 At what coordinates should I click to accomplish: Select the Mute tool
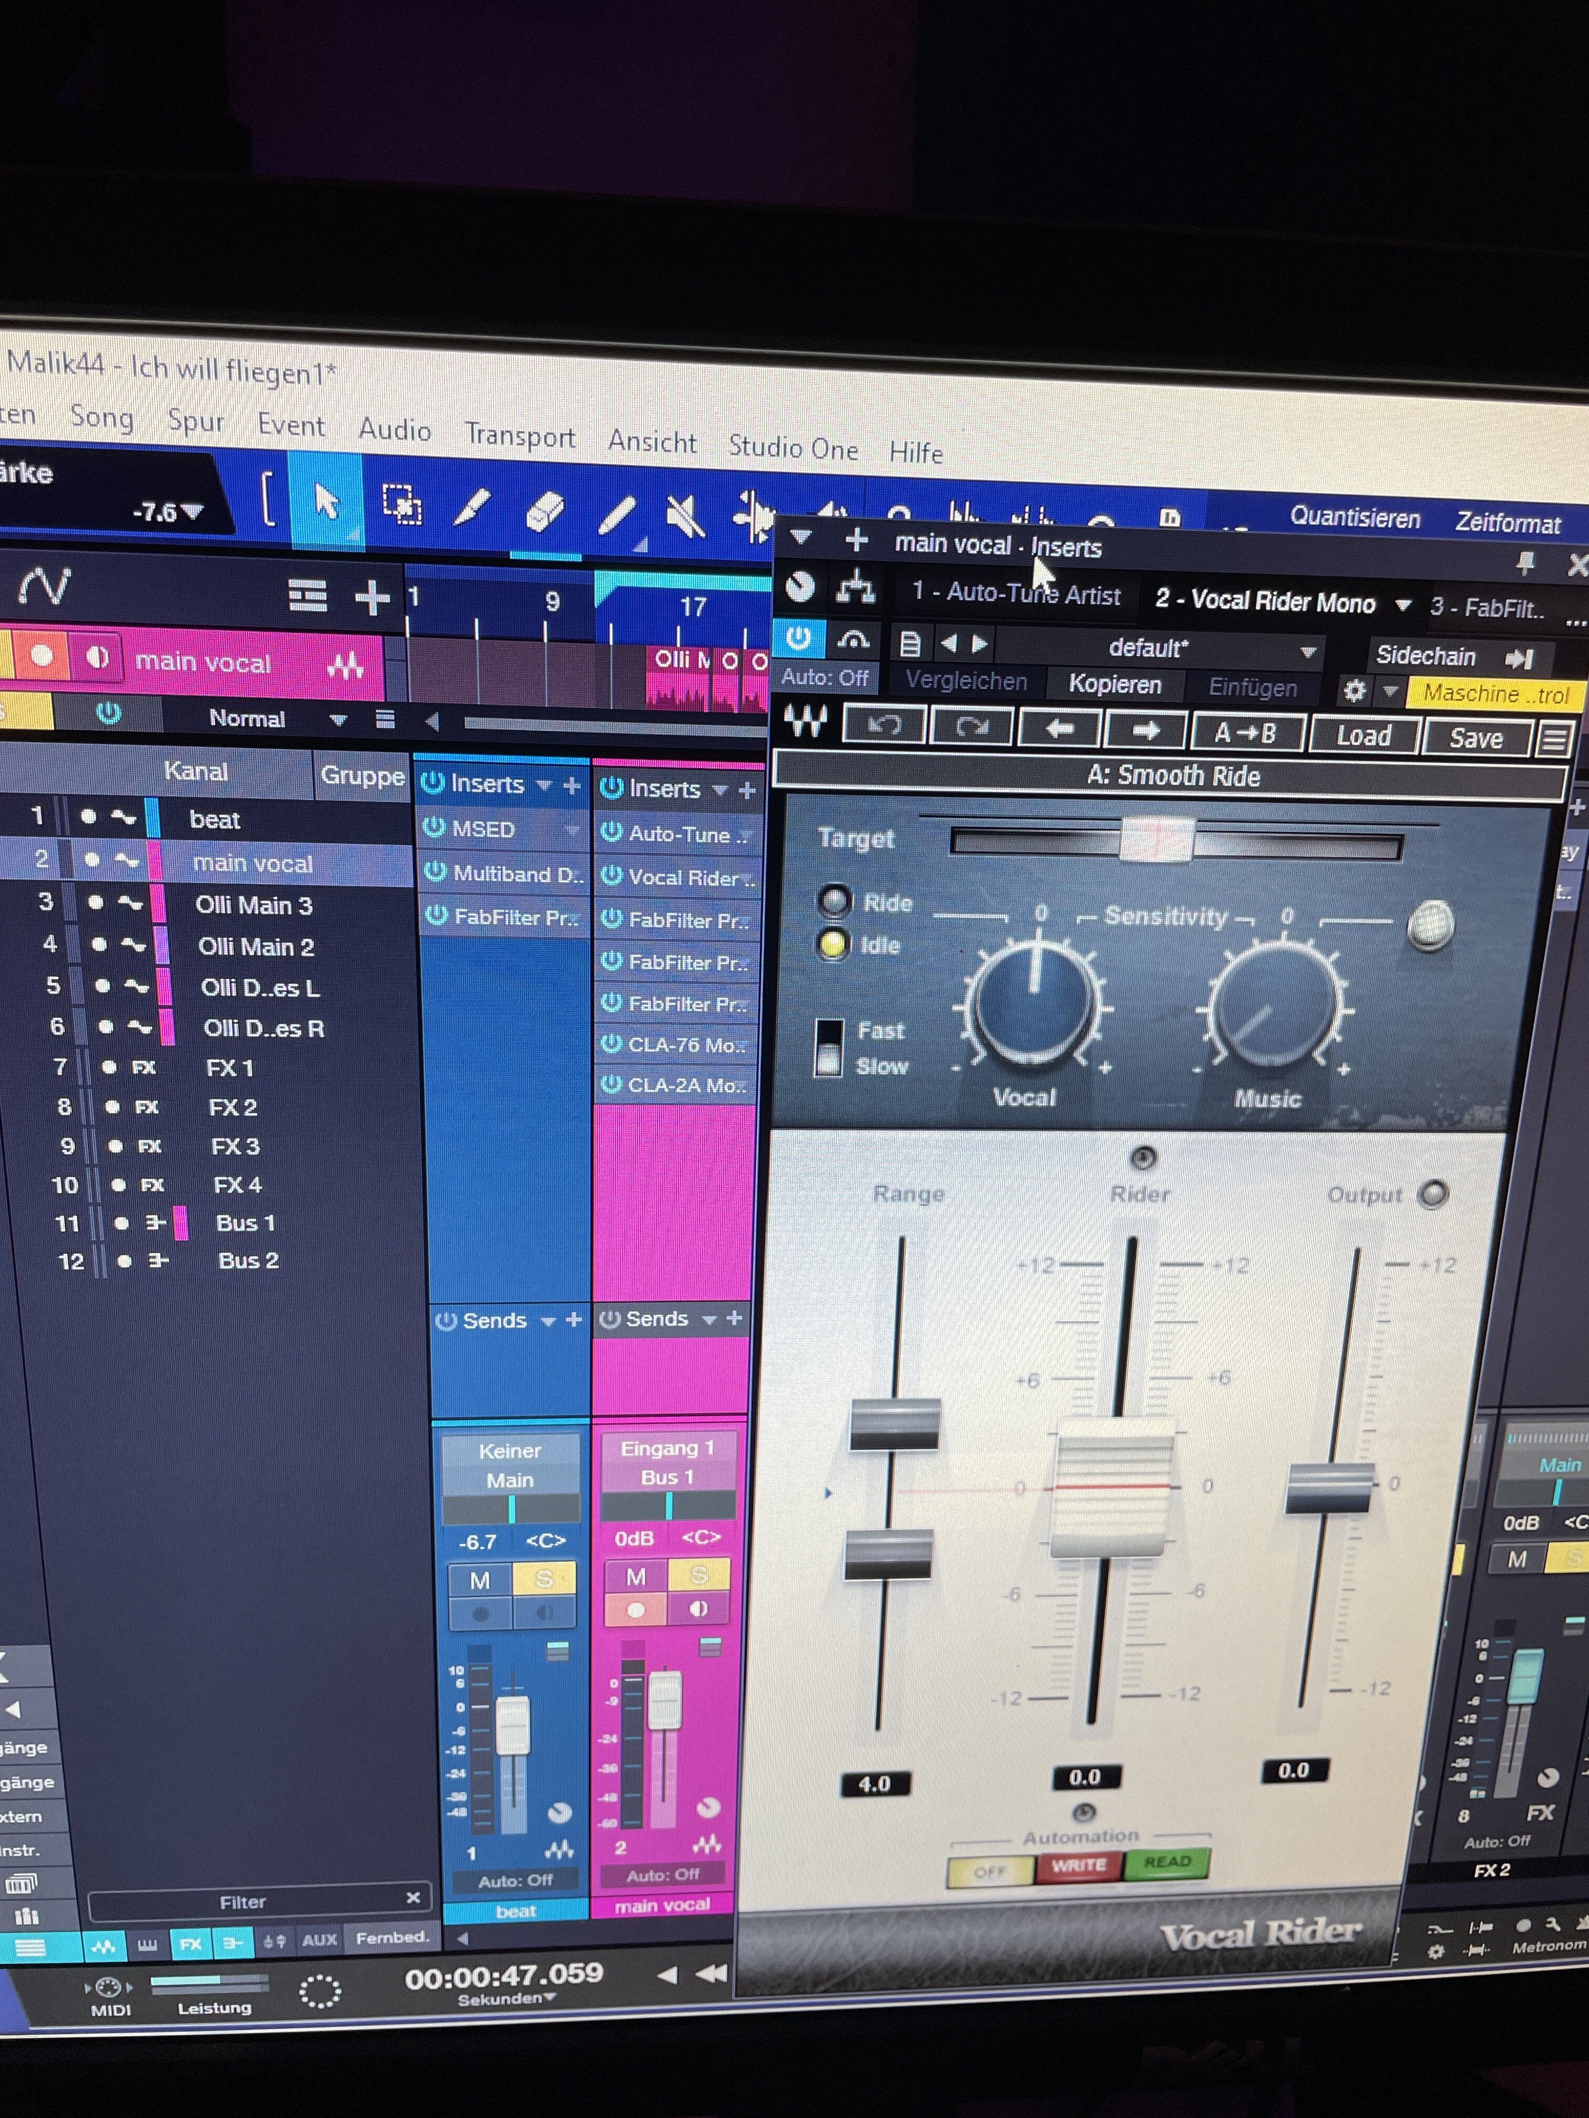pyautogui.click(x=685, y=519)
